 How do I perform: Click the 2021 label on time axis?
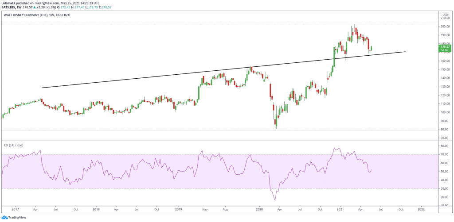(340, 208)
